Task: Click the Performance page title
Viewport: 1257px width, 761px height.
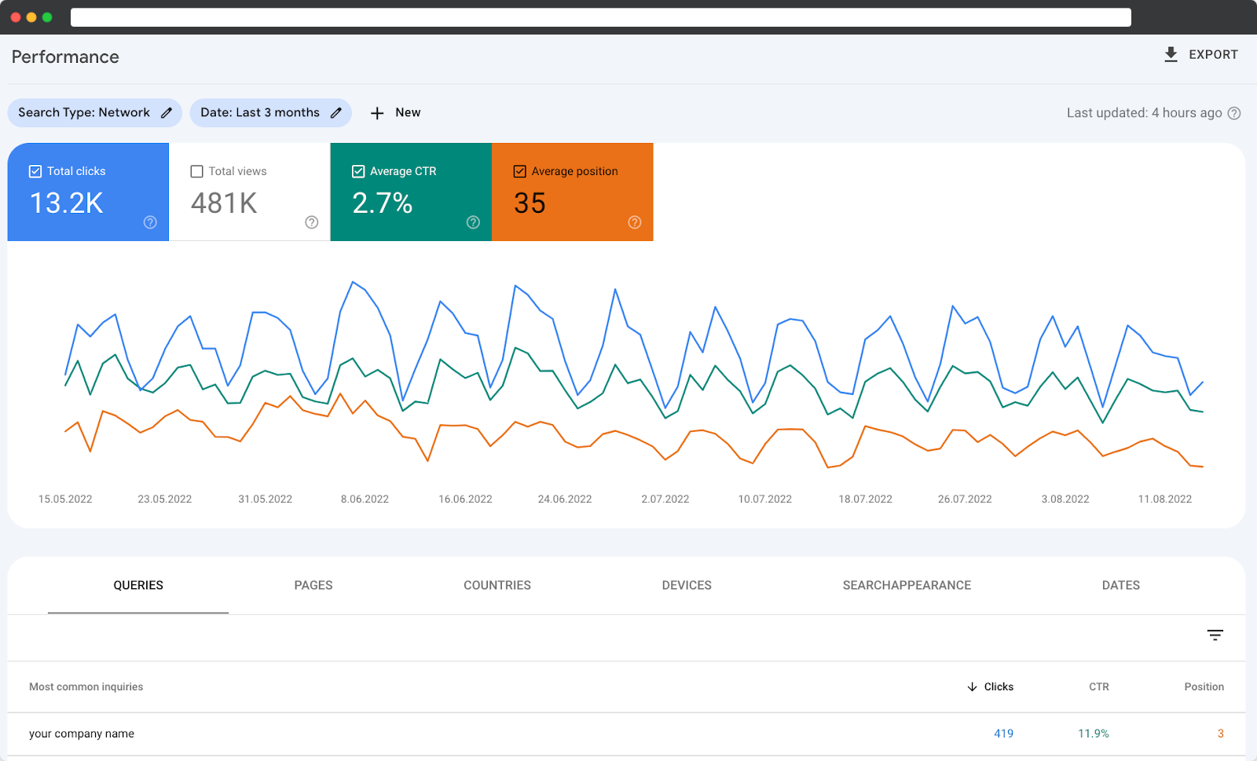Action: point(65,57)
